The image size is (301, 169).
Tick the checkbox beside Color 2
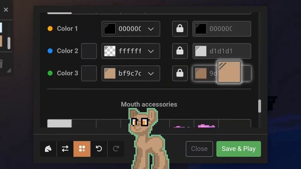point(89,51)
